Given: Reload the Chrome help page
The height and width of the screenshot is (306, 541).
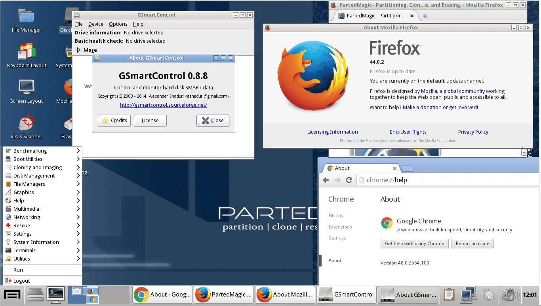Looking at the screenshot, I should [349, 180].
